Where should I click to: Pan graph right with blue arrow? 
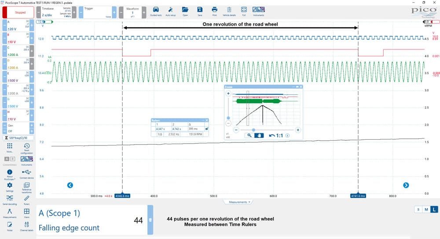tap(406, 185)
